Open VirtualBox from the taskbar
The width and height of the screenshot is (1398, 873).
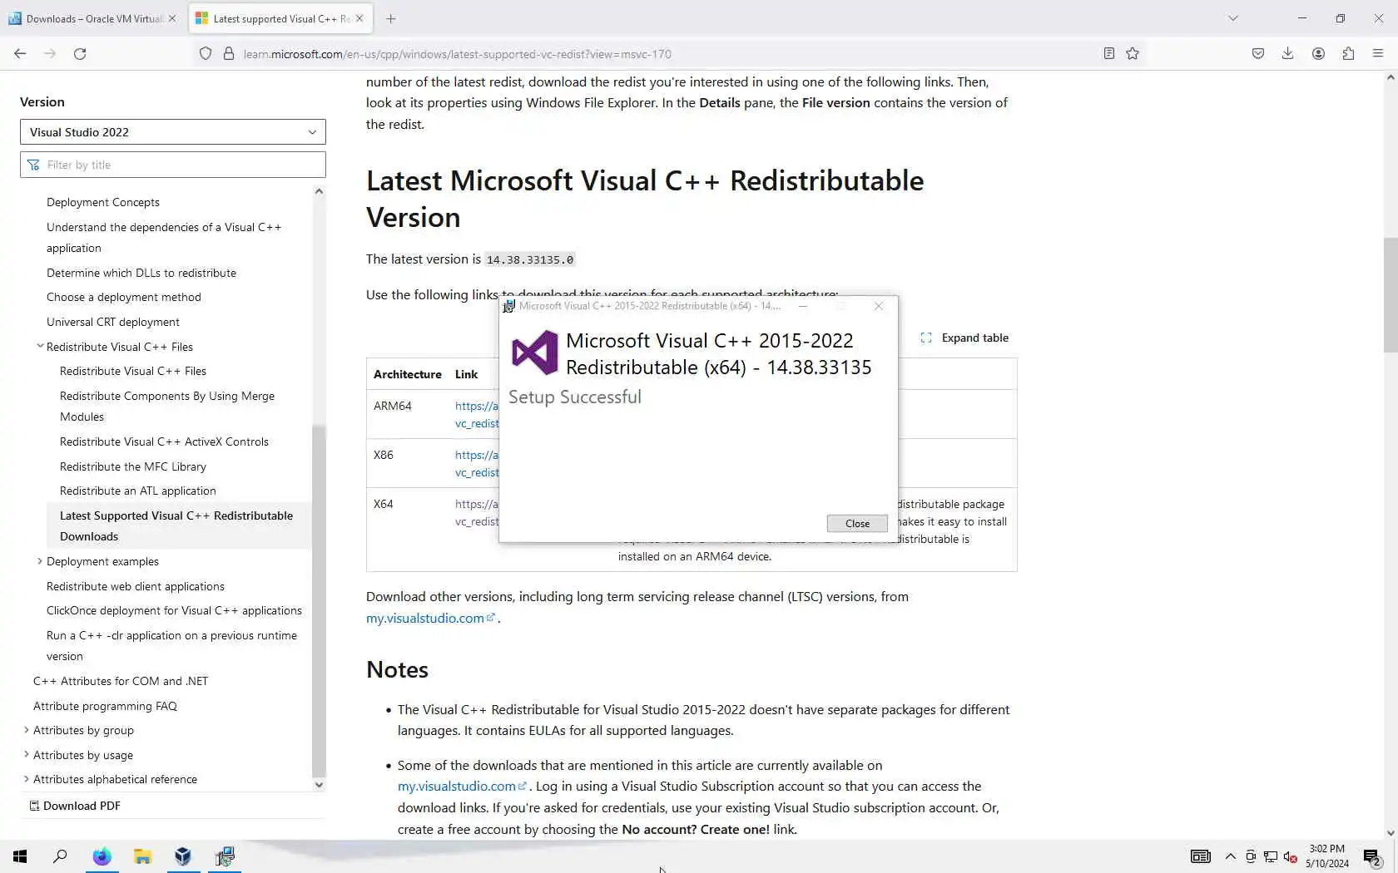tap(183, 856)
